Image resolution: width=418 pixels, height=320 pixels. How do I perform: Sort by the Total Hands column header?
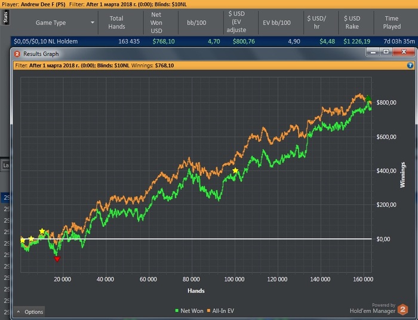coord(116,22)
